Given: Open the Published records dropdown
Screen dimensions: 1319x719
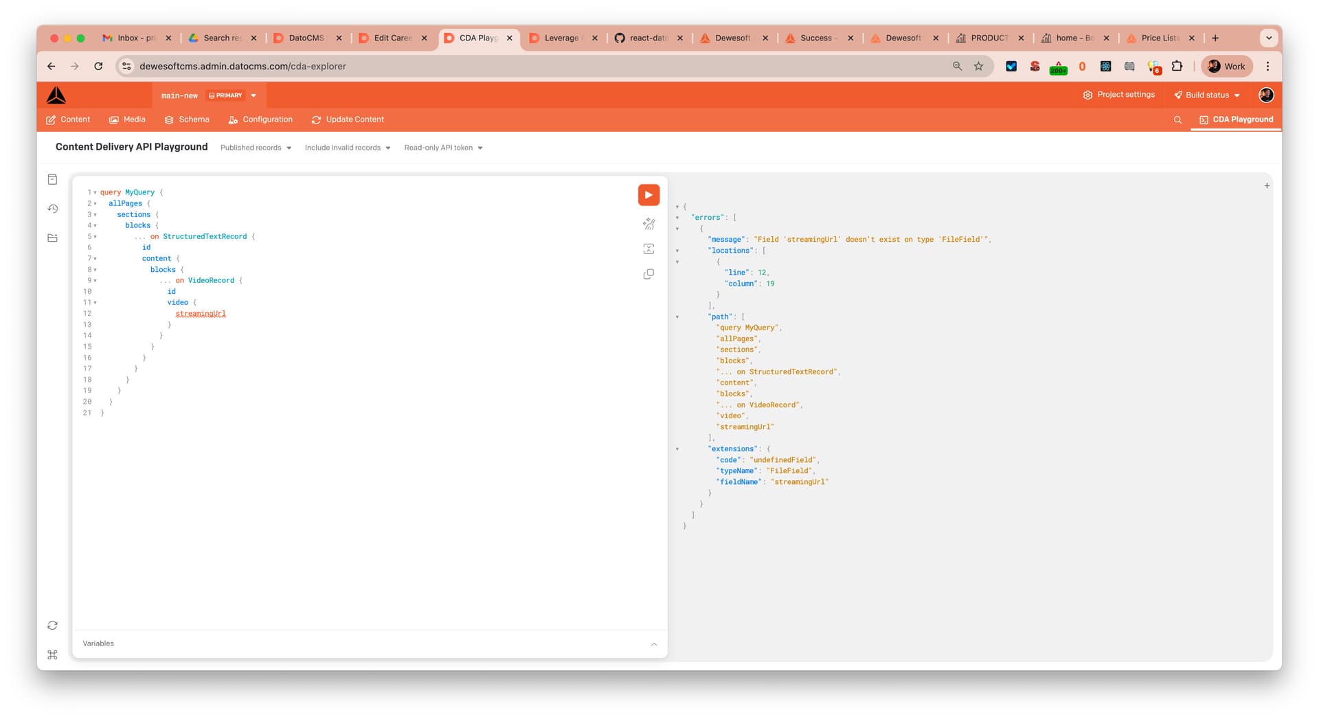Looking at the screenshot, I should (x=256, y=148).
